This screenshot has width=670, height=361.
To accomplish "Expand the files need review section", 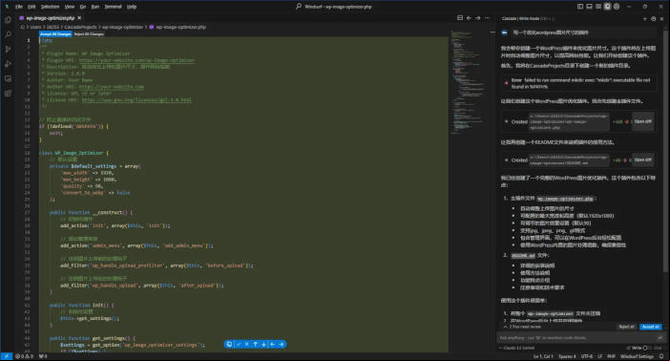I will (523, 327).
